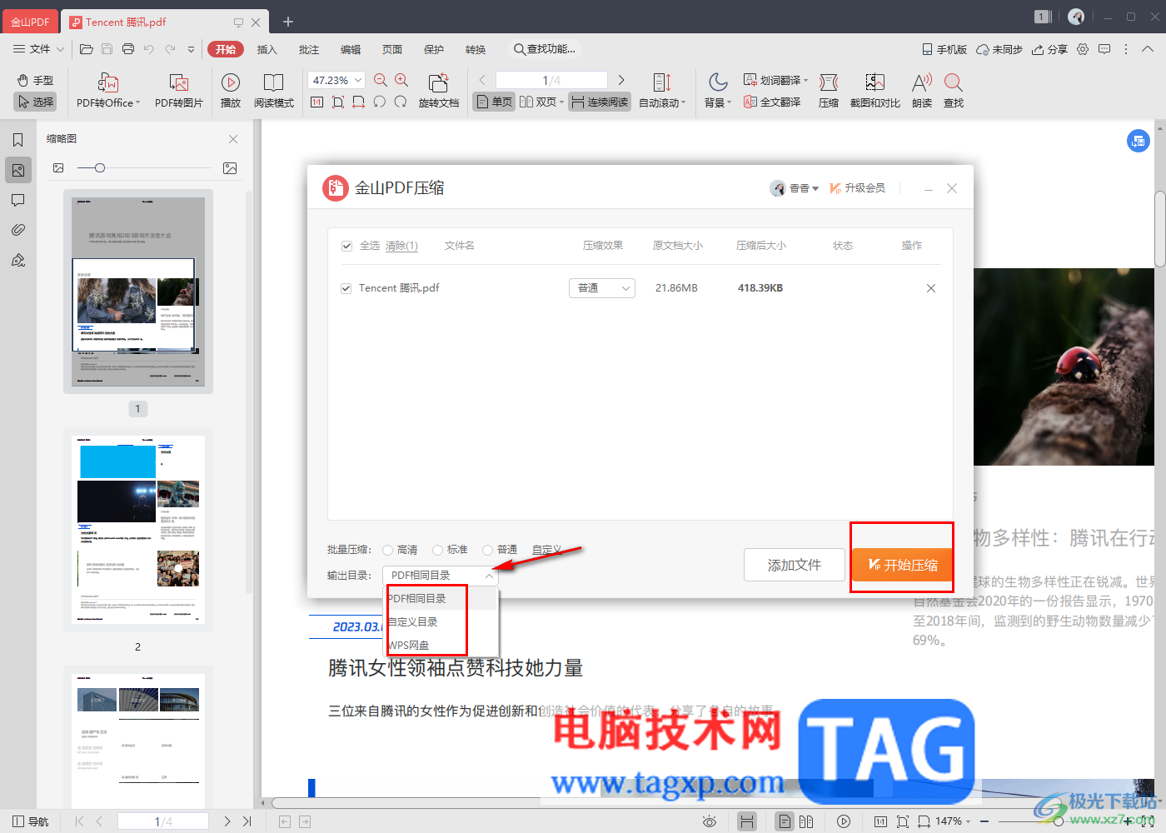Jump to last page in status bar
The image size is (1166, 833).
247,821
